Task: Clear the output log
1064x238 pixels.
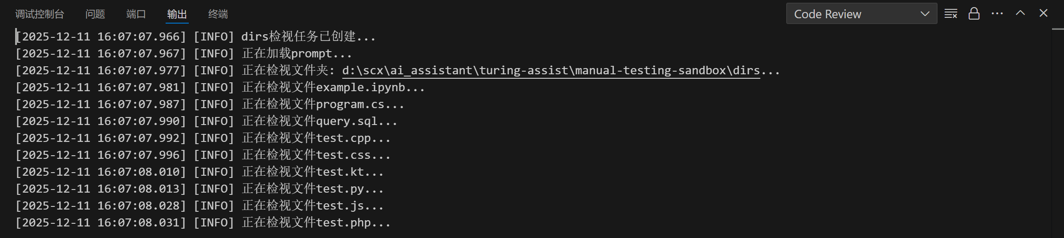Action: pyautogui.click(x=950, y=14)
